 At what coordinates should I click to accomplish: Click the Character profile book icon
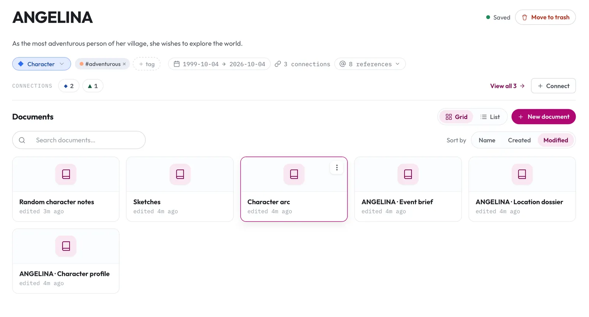coord(66,246)
